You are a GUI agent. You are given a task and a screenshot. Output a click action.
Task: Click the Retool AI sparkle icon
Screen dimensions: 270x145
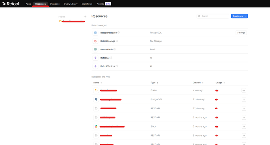coord(95,58)
